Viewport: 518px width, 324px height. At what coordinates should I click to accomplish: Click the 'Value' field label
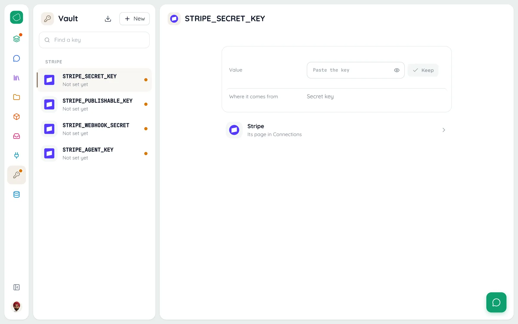coord(236,70)
